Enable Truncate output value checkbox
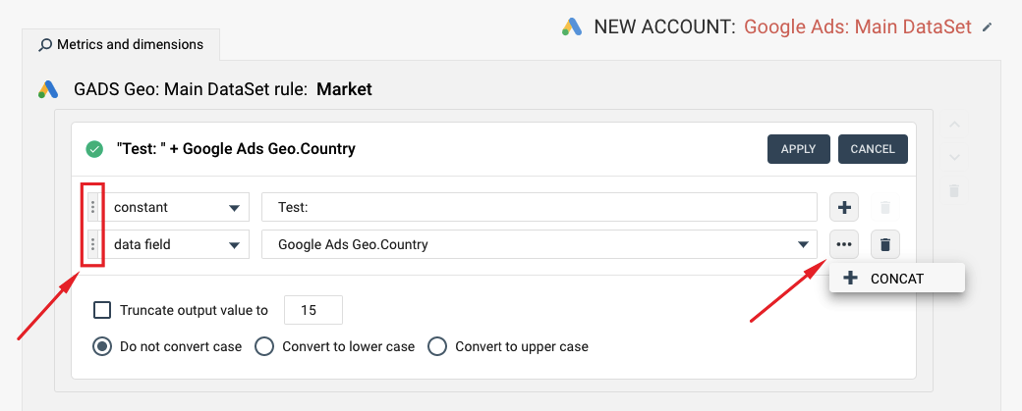The image size is (1022, 411). (102, 310)
